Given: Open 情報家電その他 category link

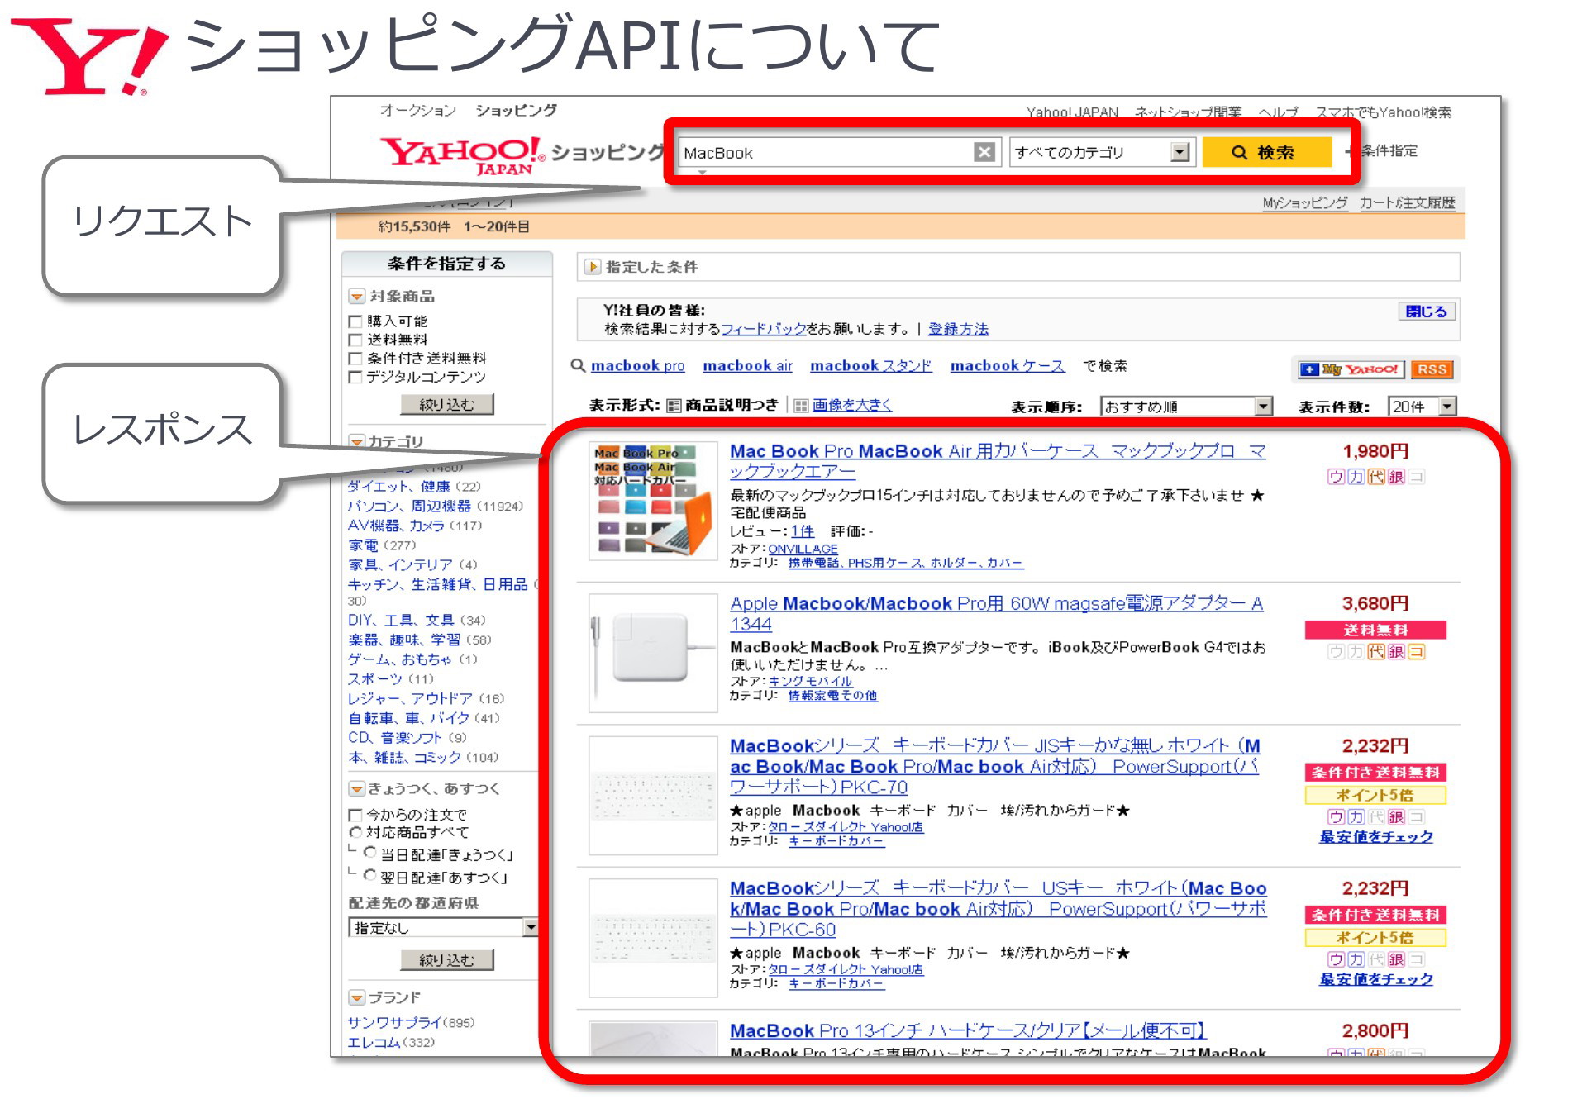Looking at the screenshot, I should tap(832, 696).
